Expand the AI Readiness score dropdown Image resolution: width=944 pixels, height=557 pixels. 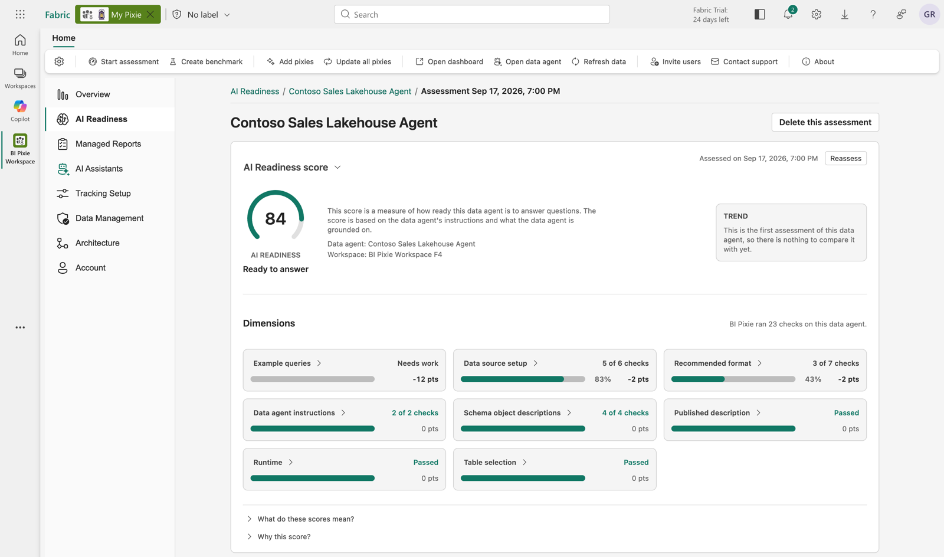click(x=337, y=168)
